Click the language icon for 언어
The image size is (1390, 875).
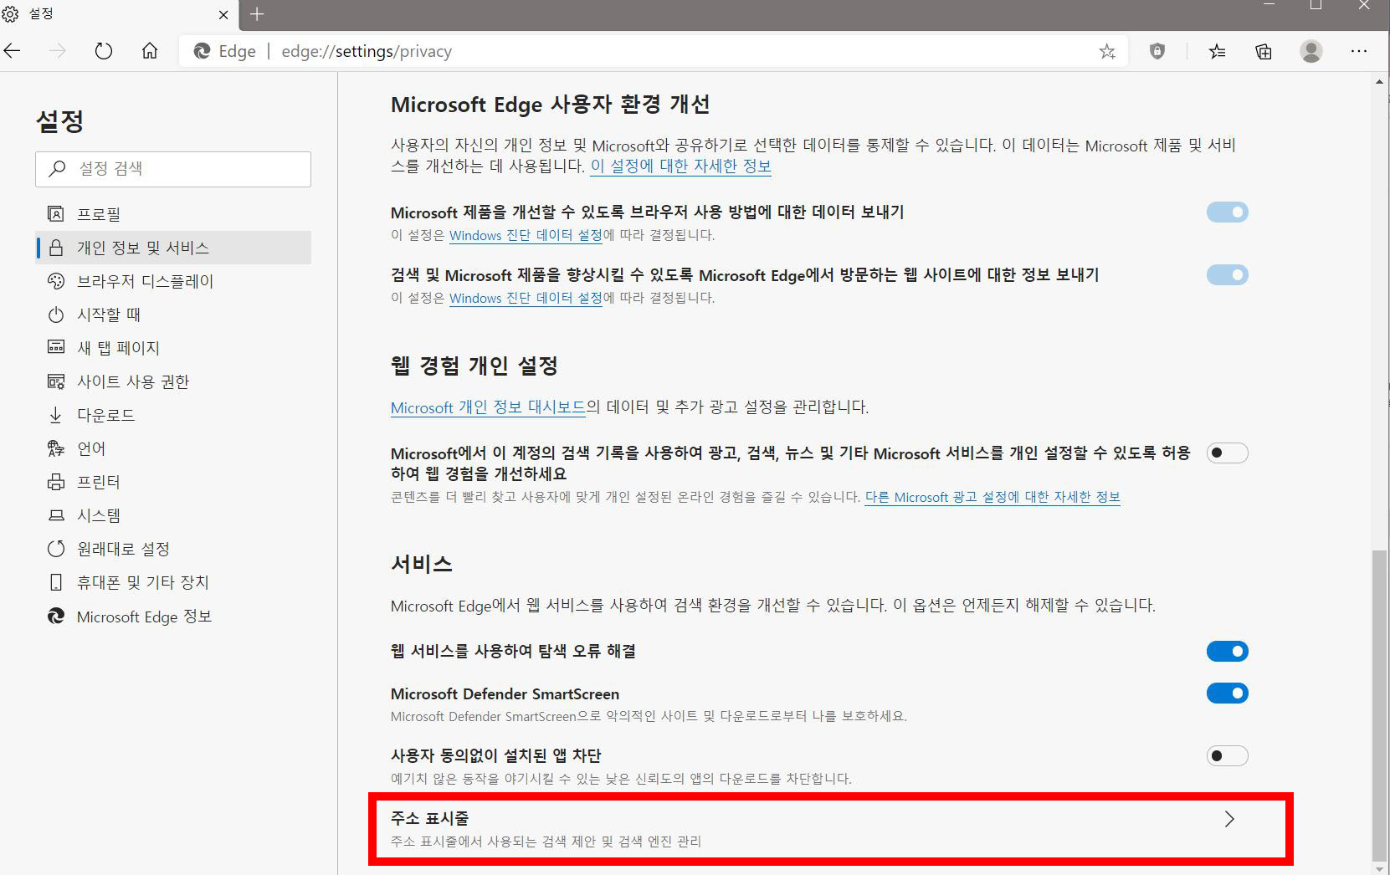56,448
